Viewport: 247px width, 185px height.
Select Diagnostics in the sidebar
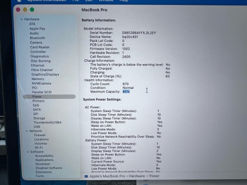pyautogui.click(x=40, y=56)
